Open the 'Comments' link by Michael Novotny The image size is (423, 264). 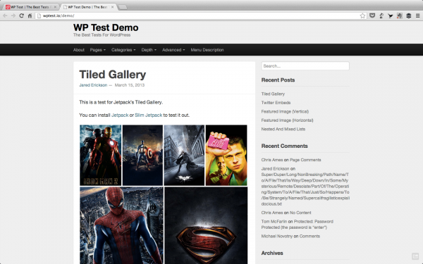click(309, 237)
